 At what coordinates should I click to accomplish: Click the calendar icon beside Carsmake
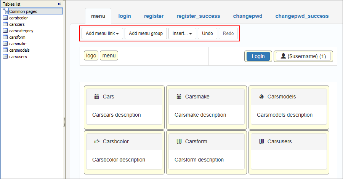pyautogui.click(x=179, y=97)
